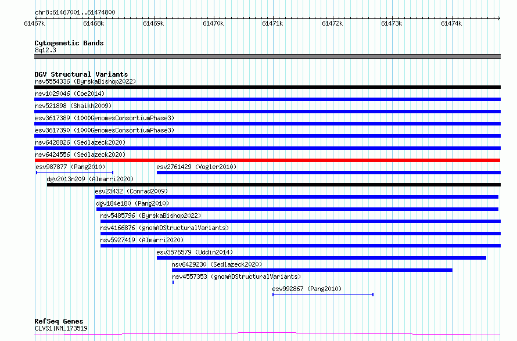517x341 pixels.
Task: Select the esv3576579 (Uddin2014) variant bar
Action: coord(321,258)
